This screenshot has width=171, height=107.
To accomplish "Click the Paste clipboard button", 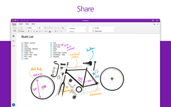I will pyautogui.click(x=14, y=29).
